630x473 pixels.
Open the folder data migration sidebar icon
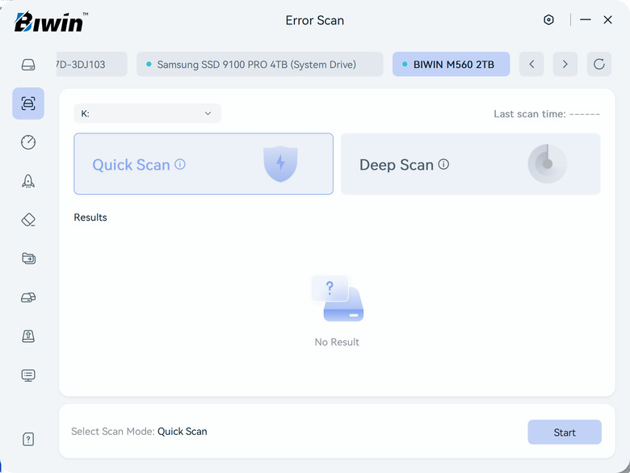[x=28, y=258]
